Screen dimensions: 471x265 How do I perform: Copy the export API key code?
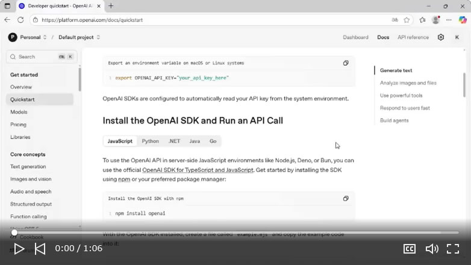(346, 63)
